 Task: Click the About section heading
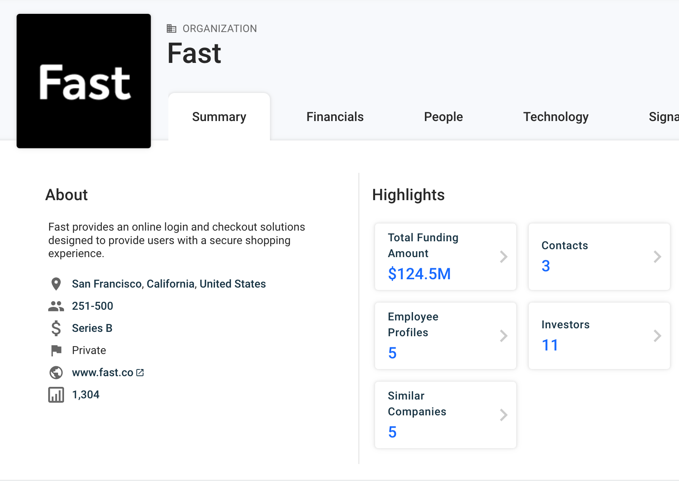66,195
